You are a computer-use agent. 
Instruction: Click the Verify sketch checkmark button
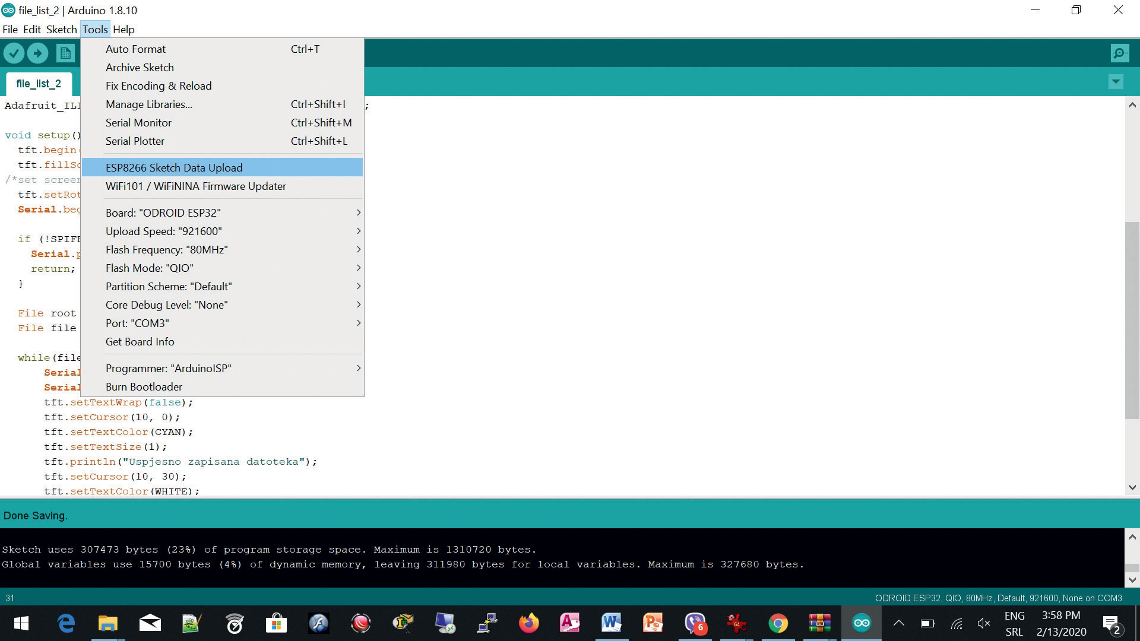pyautogui.click(x=14, y=53)
